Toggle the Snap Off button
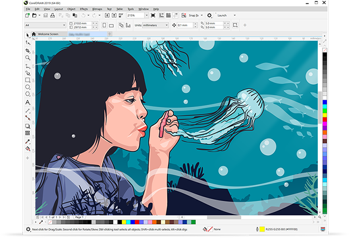349x244 pixels. (x=184, y=15)
